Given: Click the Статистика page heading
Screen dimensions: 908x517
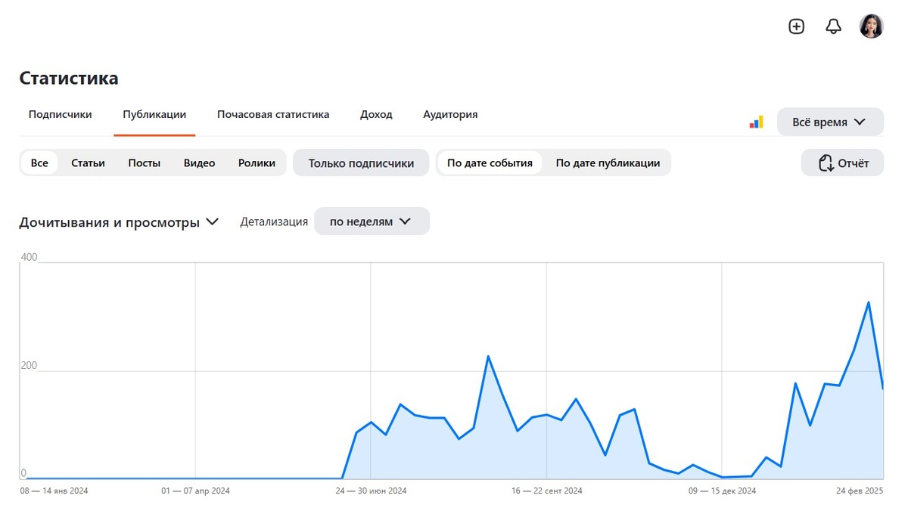Looking at the screenshot, I should (69, 78).
